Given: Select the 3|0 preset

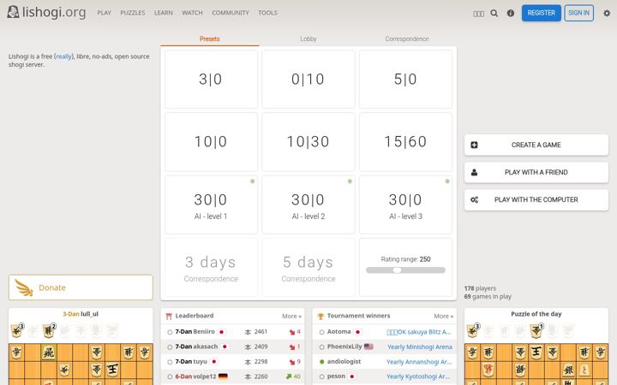Looking at the screenshot, I should (x=211, y=79).
